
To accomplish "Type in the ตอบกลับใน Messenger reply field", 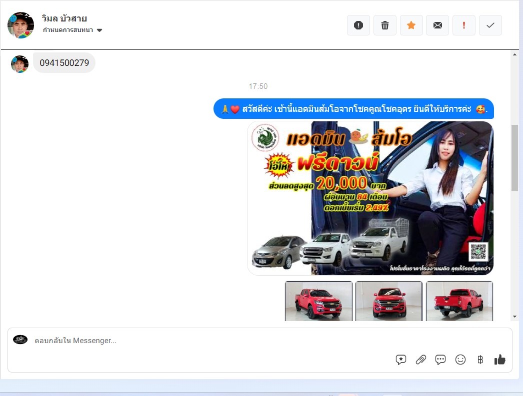I will [200, 341].
